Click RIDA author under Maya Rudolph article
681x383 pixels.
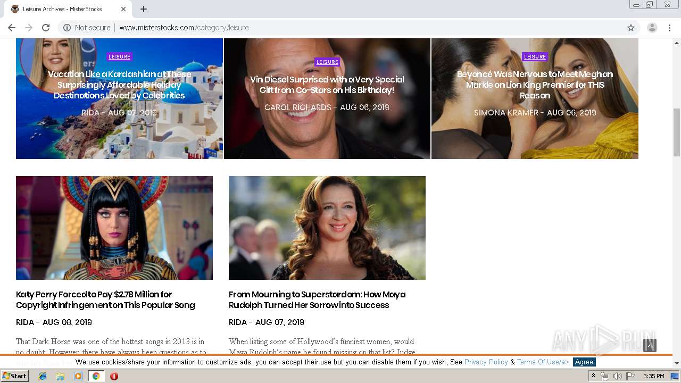[x=238, y=322]
